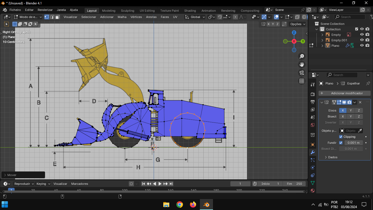Open the Windows Start menu
Viewport: 373px width, 210px height.
[5, 205]
